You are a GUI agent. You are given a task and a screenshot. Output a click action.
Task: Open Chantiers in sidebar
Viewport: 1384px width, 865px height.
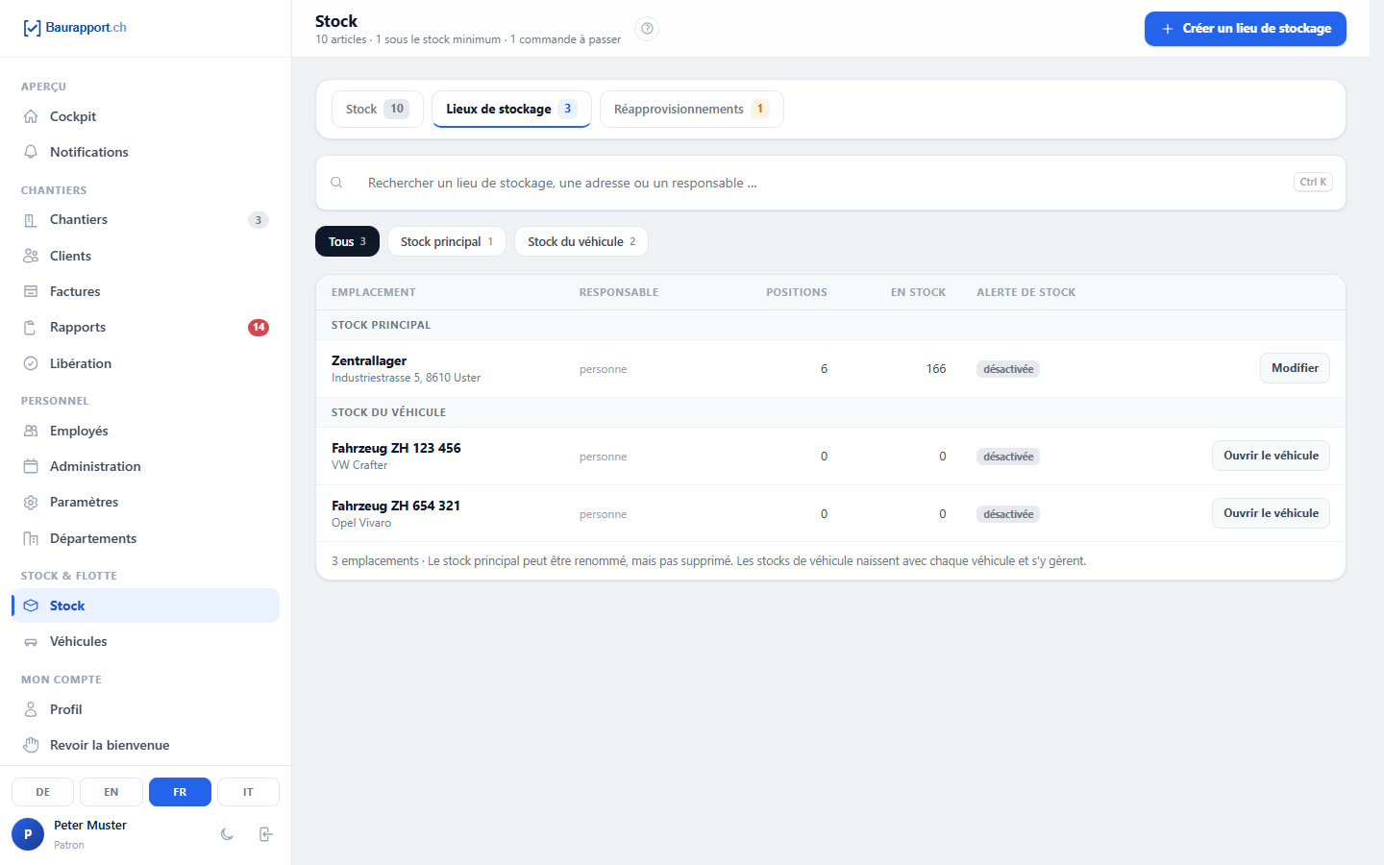[x=145, y=220]
